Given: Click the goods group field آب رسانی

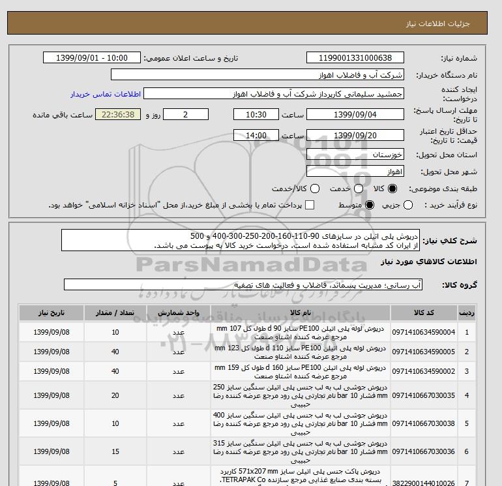Looking at the screenshot, I should point(243,284).
